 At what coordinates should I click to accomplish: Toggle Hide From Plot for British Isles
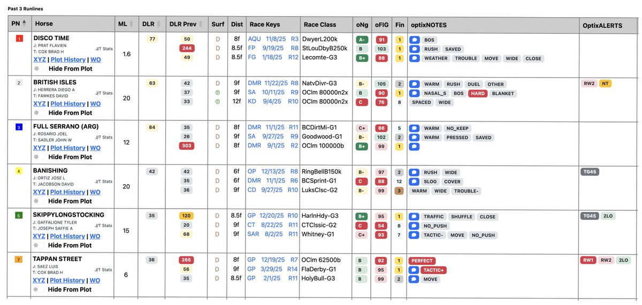pyautogui.click(x=40, y=113)
